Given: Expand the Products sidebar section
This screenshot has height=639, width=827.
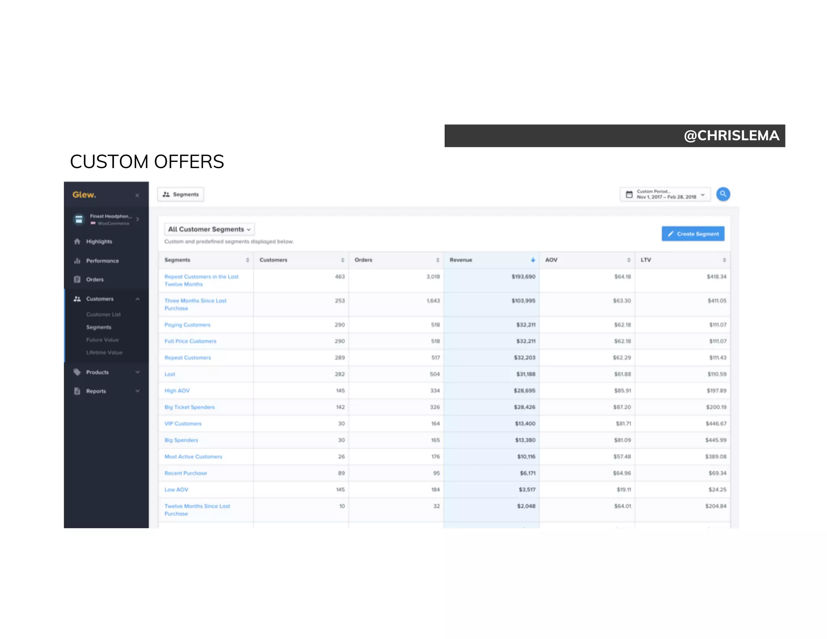Looking at the screenshot, I should pos(137,372).
